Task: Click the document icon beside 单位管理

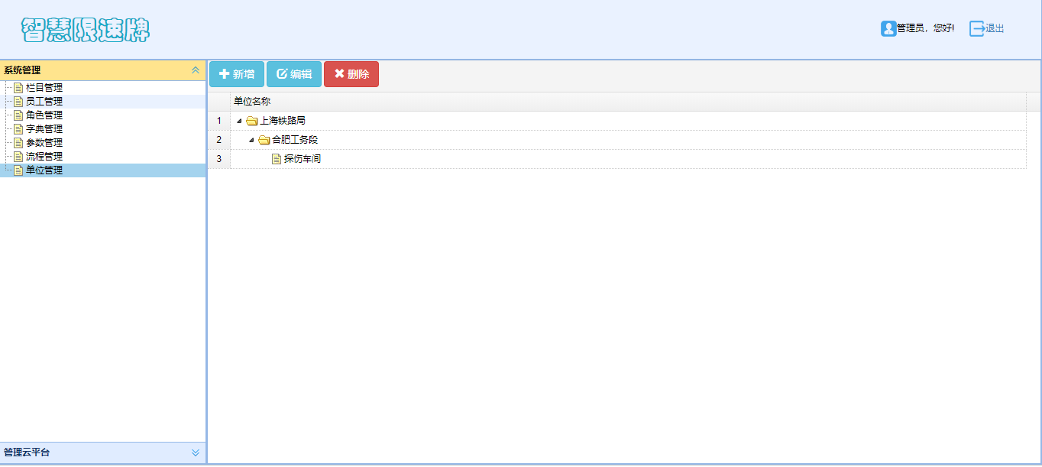Action: point(18,170)
